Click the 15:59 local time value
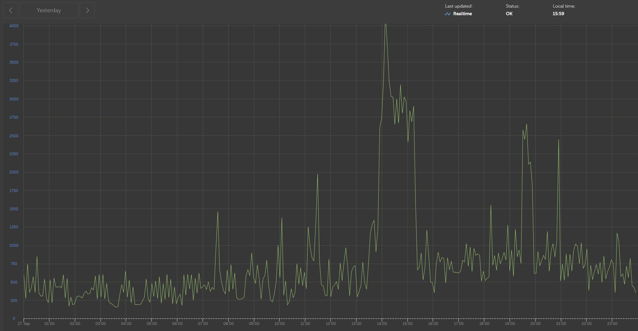The height and width of the screenshot is (331, 638). point(558,14)
